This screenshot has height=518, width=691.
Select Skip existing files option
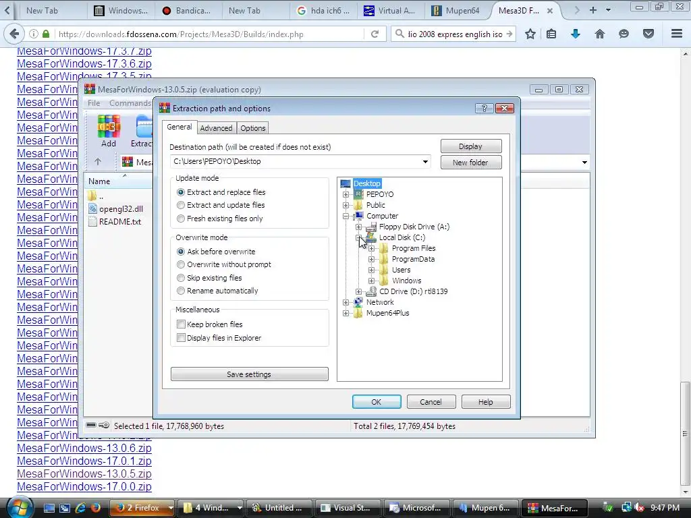pyautogui.click(x=181, y=278)
